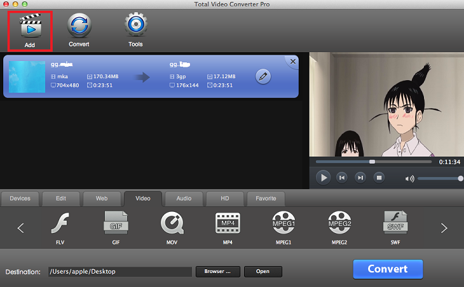Open the Favorite tab

266,199
